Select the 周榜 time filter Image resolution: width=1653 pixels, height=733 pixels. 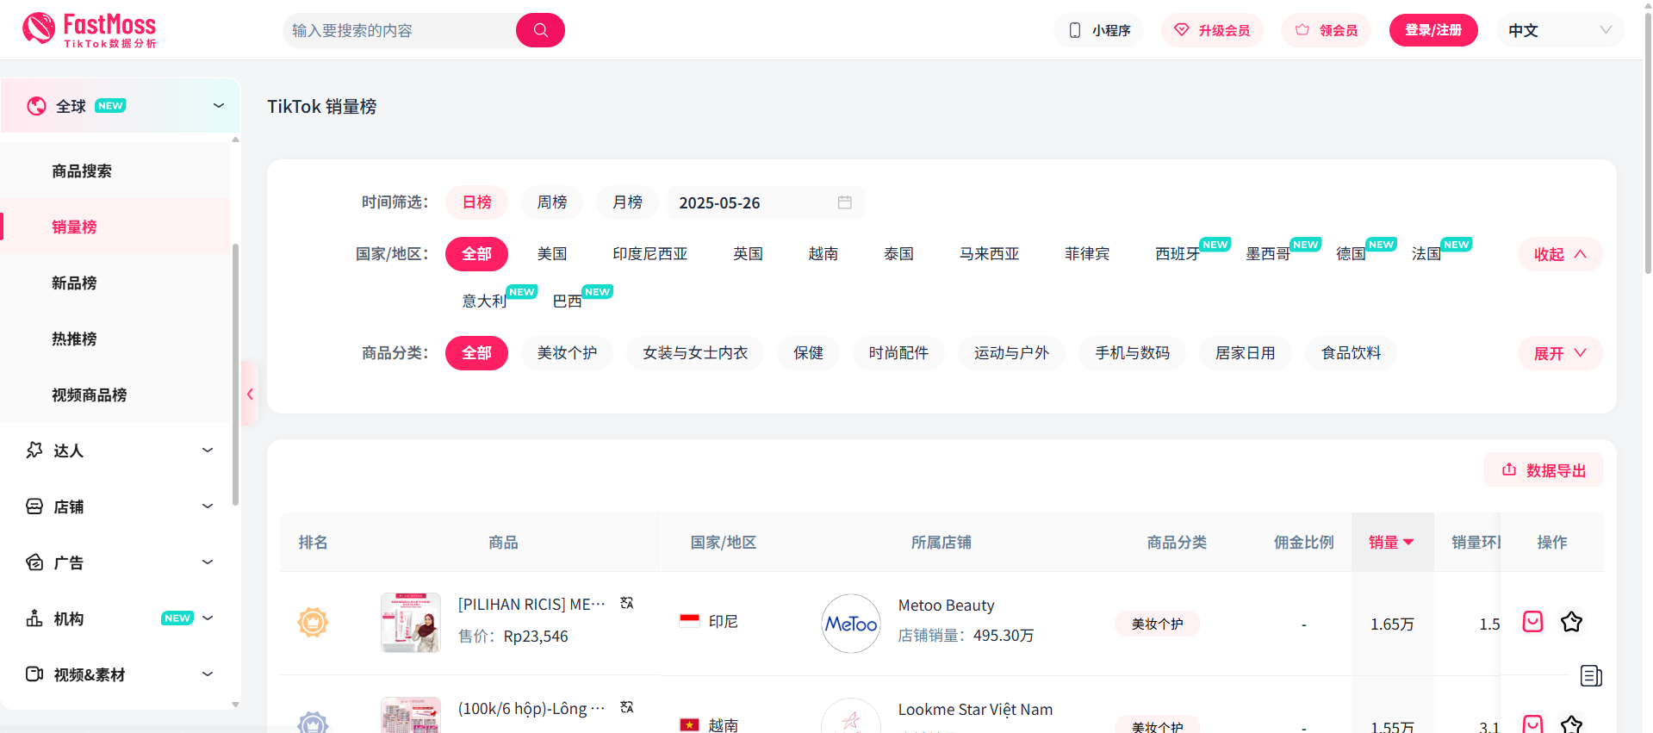coord(552,202)
